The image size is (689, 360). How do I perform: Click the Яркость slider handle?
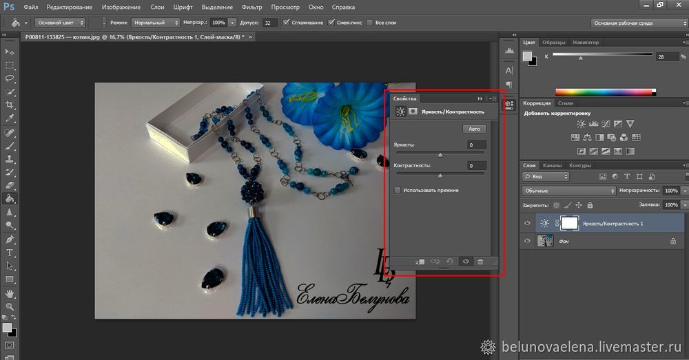click(x=440, y=156)
